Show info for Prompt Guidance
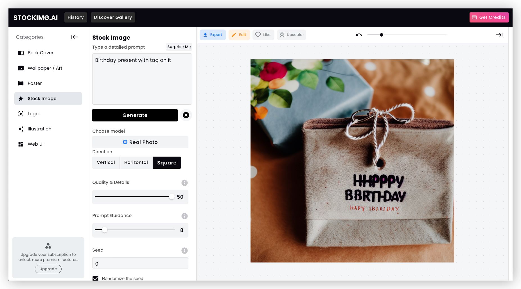521x289 pixels. [184, 216]
